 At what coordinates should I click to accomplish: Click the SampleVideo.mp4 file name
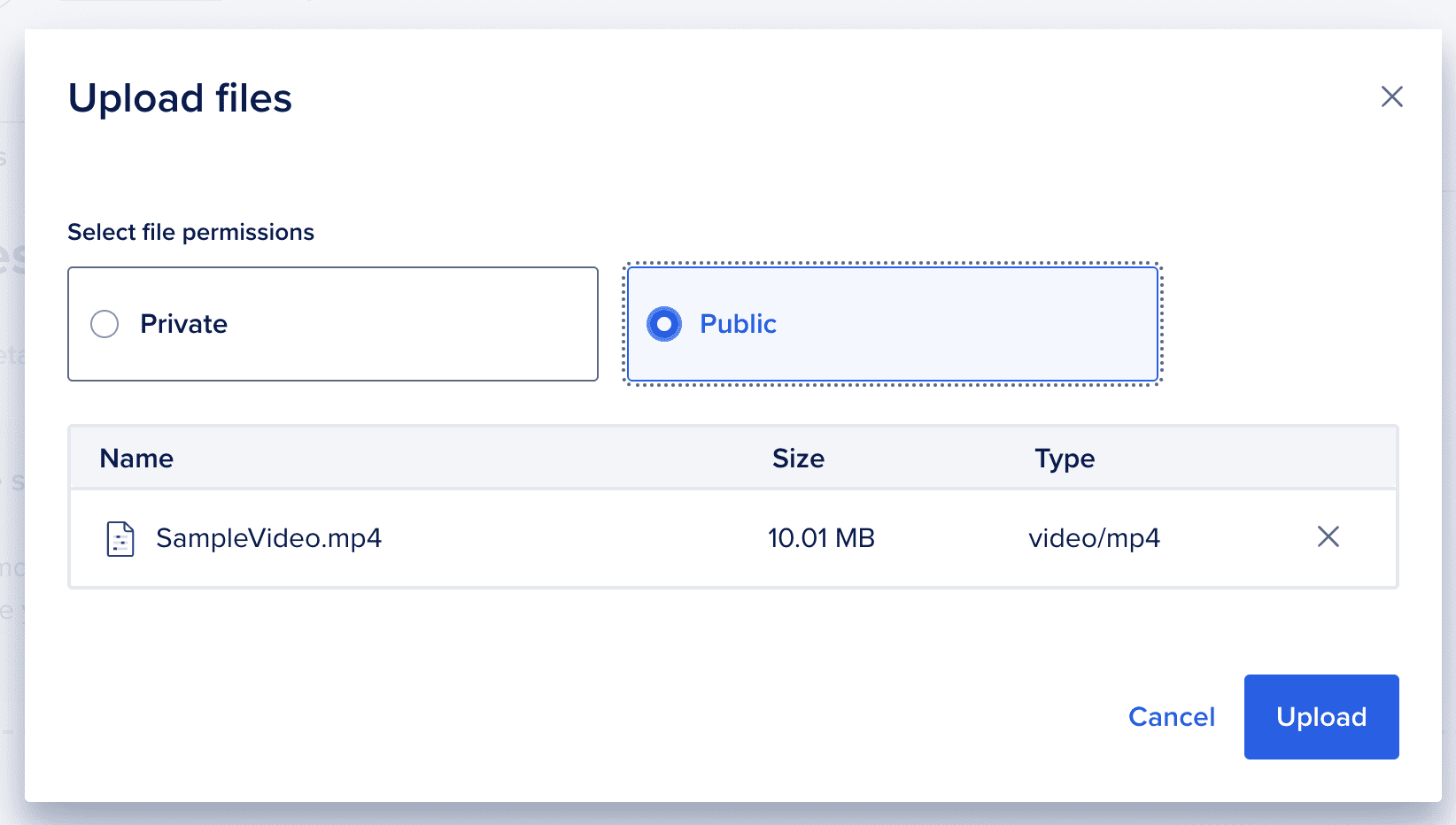tap(268, 538)
